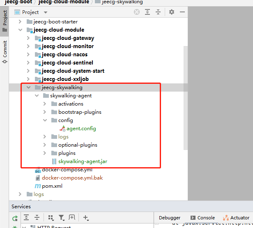Select the agent.config file
253x228 pixels.
[x=81, y=129]
